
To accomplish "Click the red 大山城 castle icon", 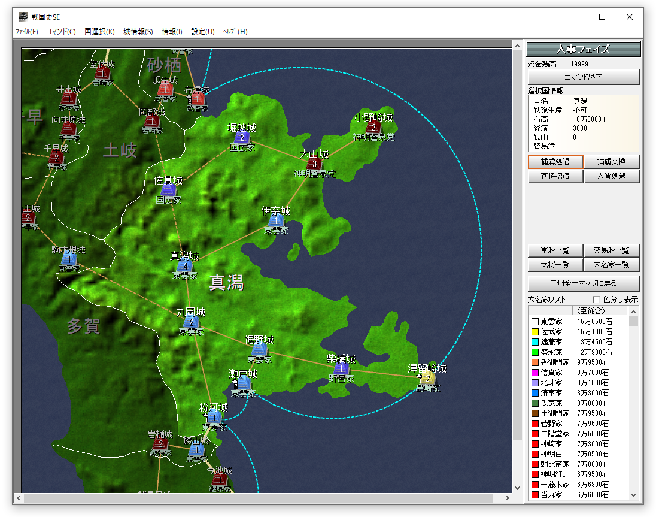I will coord(314,164).
